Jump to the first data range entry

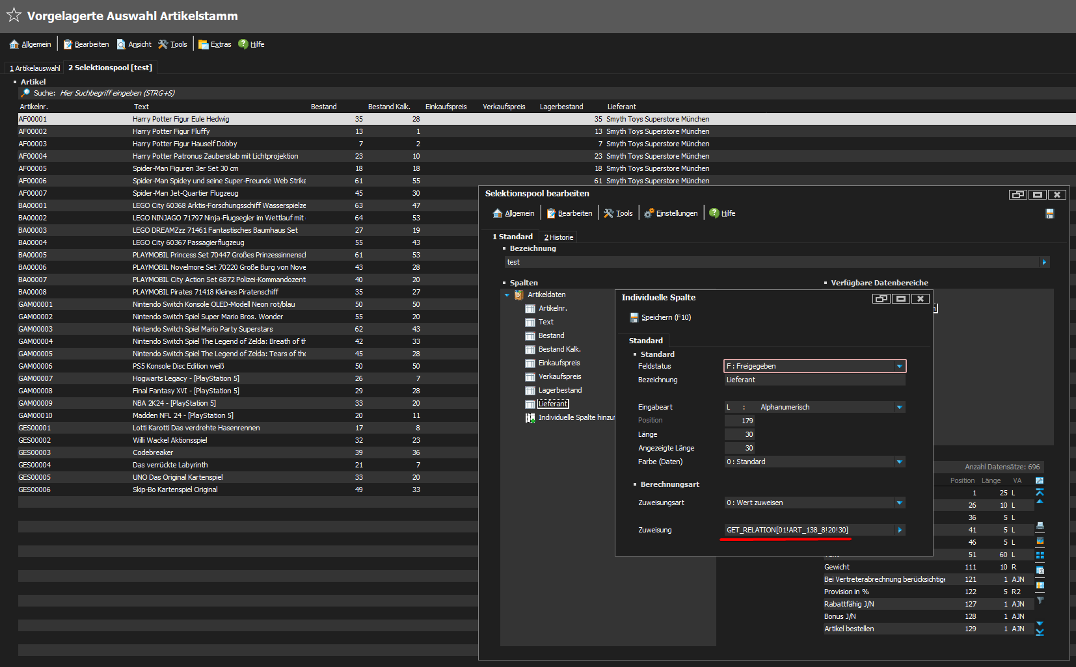point(1040,491)
